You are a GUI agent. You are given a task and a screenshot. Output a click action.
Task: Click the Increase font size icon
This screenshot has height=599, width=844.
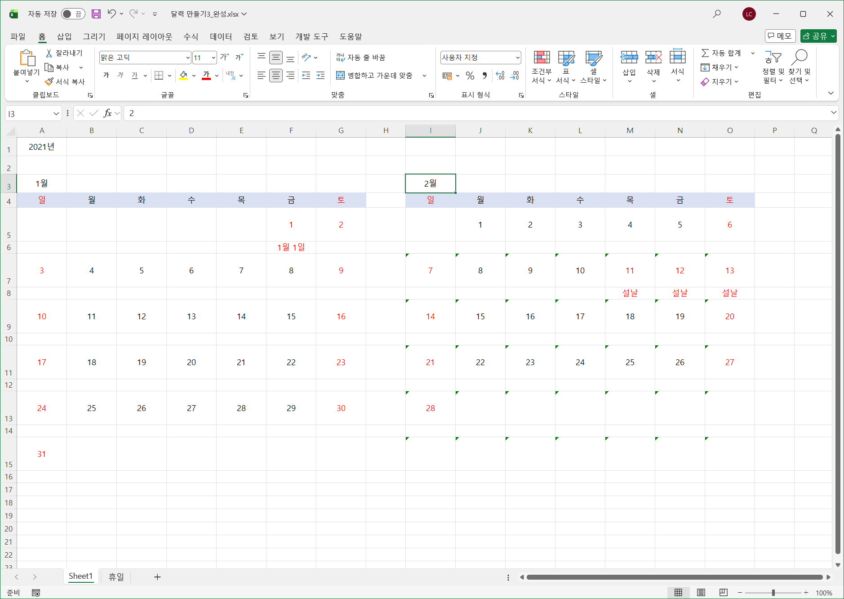(x=225, y=57)
